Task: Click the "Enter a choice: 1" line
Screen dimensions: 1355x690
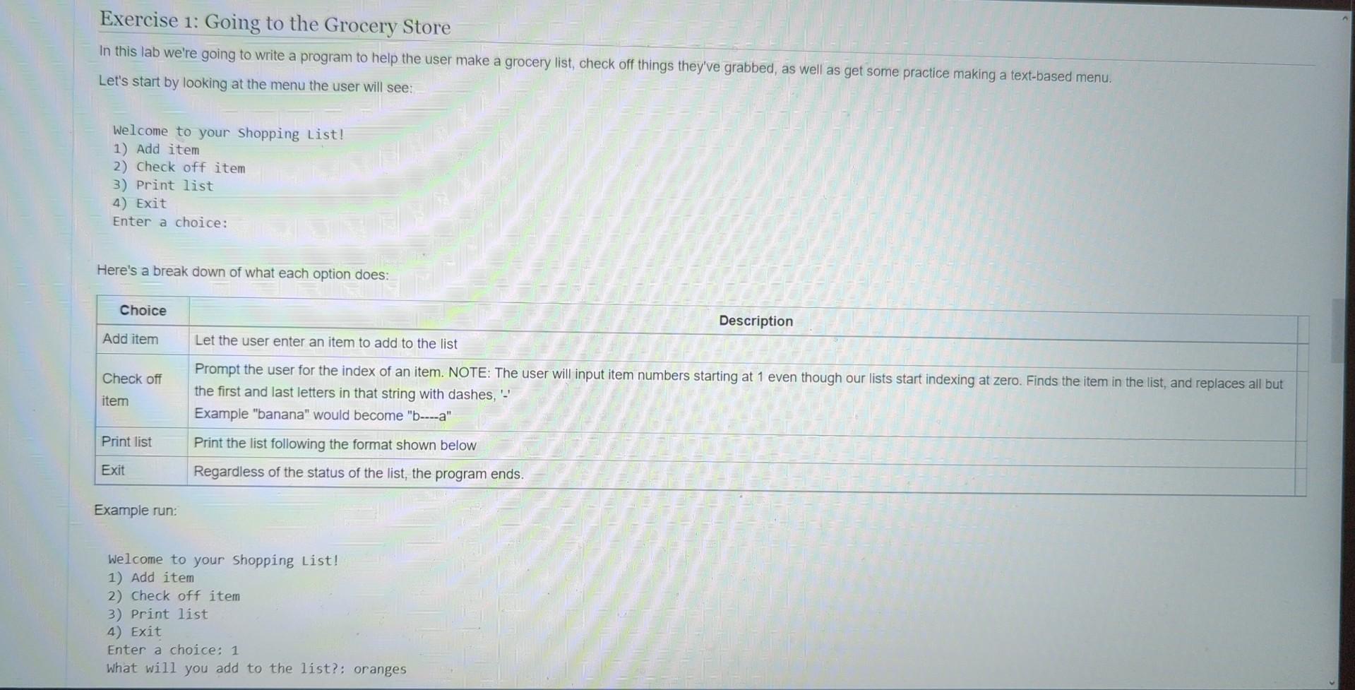Action: (173, 650)
